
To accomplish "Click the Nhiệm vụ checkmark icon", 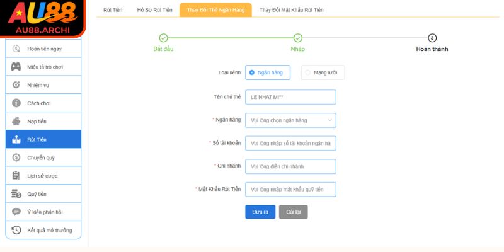I will coord(16,85).
